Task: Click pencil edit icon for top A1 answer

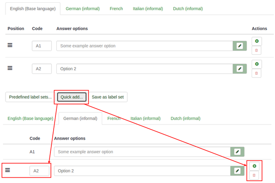Action: pos(239,46)
